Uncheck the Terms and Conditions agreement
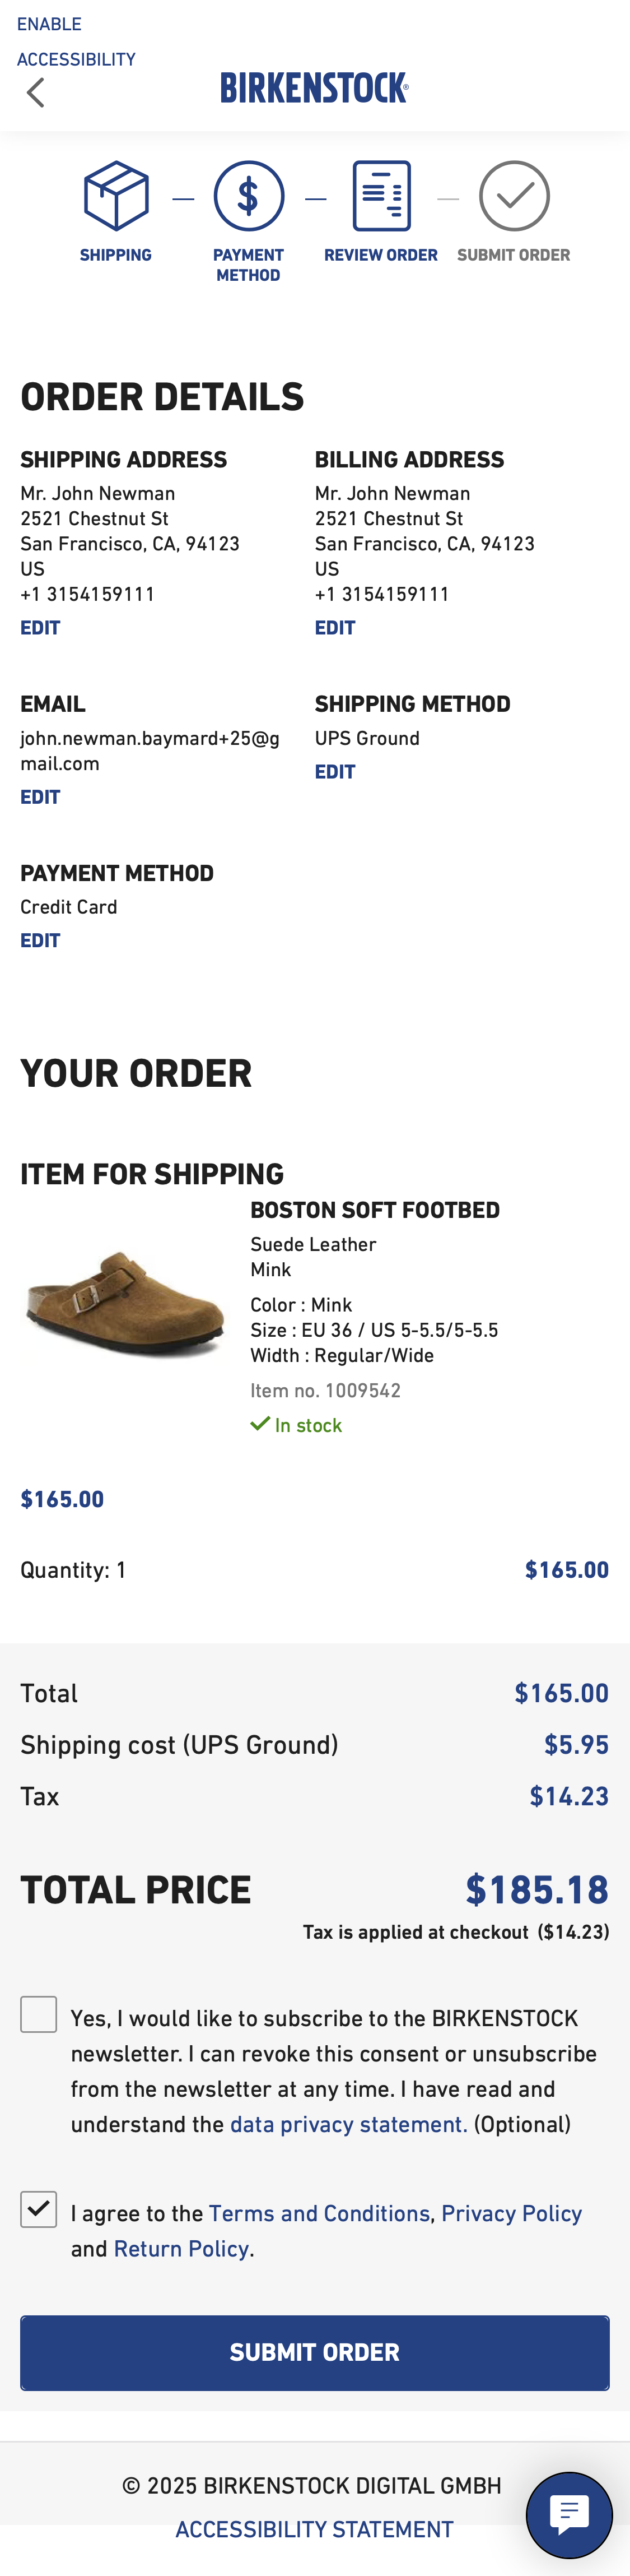The width and height of the screenshot is (630, 2576). point(39,2210)
